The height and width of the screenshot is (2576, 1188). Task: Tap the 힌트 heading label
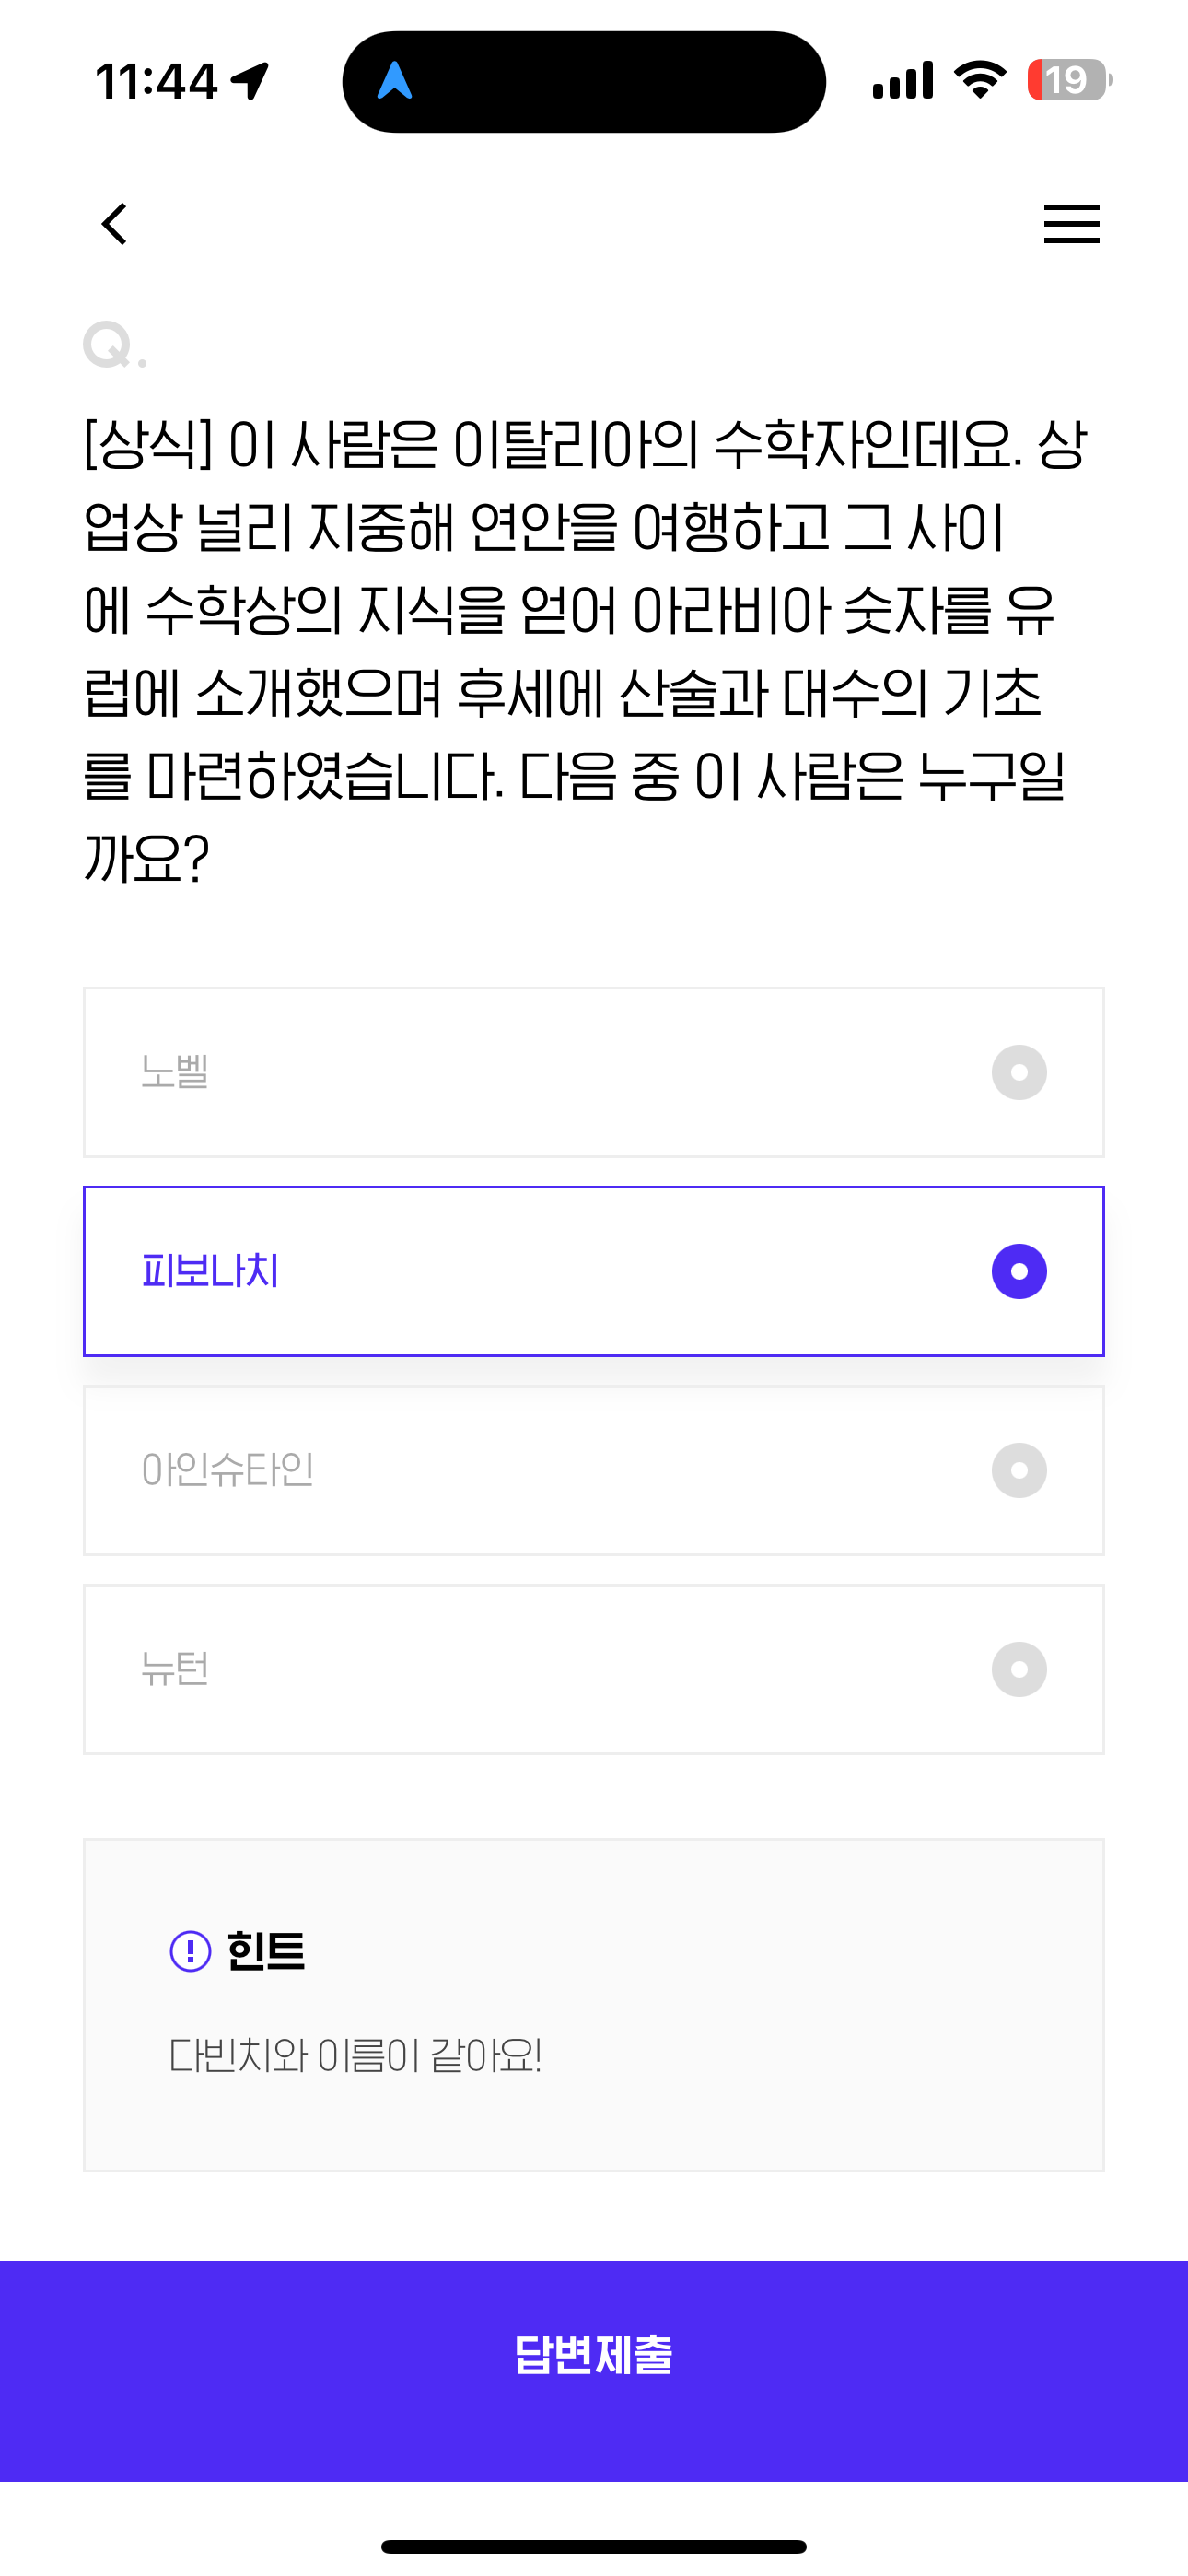(x=266, y=1951)
